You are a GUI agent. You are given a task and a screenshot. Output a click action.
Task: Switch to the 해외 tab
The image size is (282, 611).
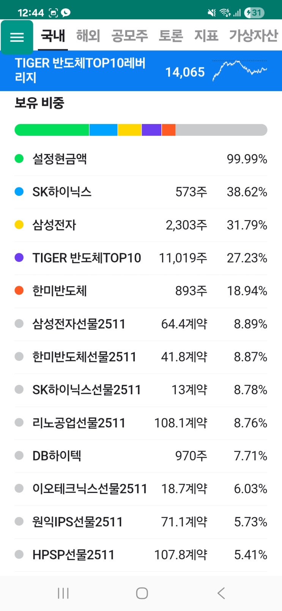pos(88,36)
